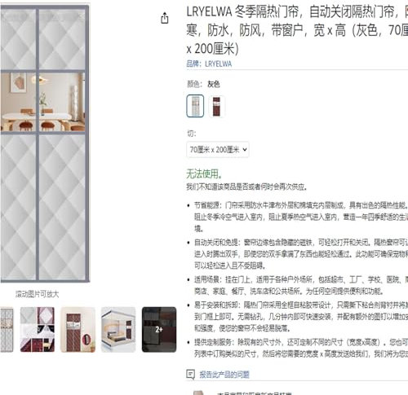Viewport: 408px width, 395px height.
Task: Select the dark red color swatch
Action: coord(216,107)
